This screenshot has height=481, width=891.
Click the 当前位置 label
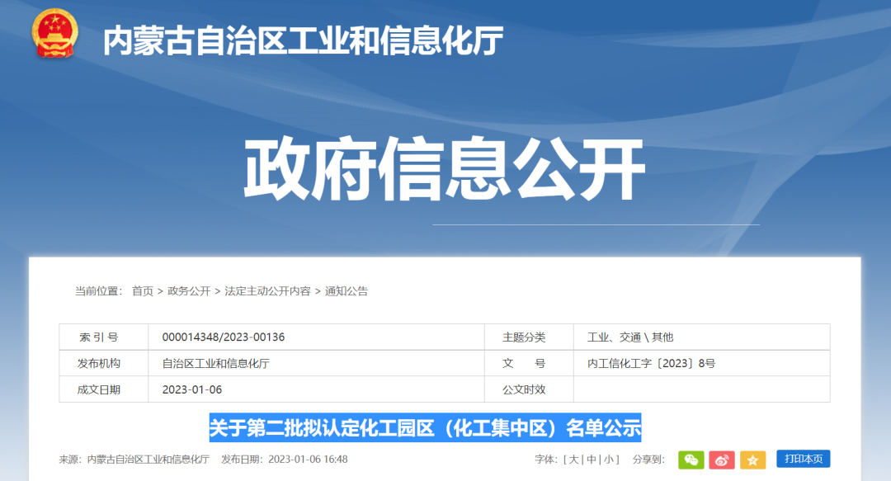[x=98, y=291]
